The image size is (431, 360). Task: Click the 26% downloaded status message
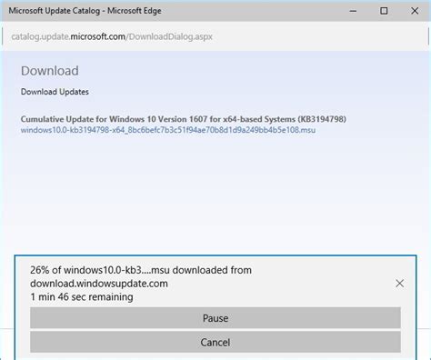[141, 276]
